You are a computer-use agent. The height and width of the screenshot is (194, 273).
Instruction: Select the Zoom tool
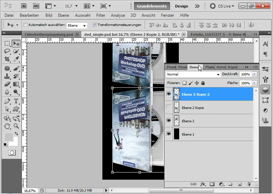click(16, 126)
